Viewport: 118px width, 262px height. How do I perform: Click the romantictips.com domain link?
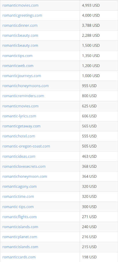17,56
